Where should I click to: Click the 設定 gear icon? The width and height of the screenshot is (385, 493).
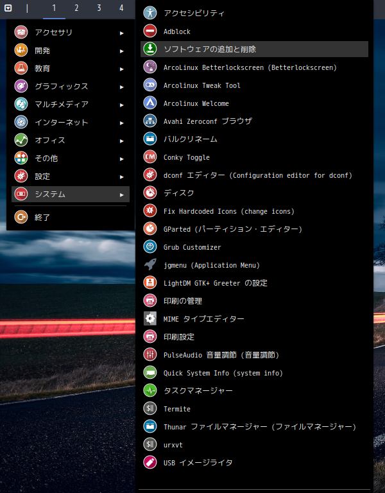21,176
